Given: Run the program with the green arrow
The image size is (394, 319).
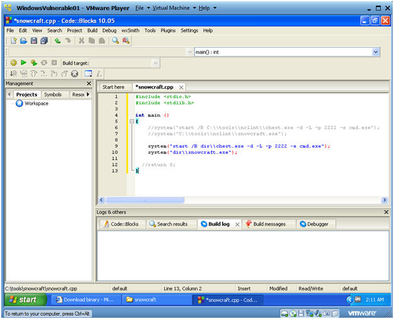Looking at the screenshot, I should click(x=24, y=62).
